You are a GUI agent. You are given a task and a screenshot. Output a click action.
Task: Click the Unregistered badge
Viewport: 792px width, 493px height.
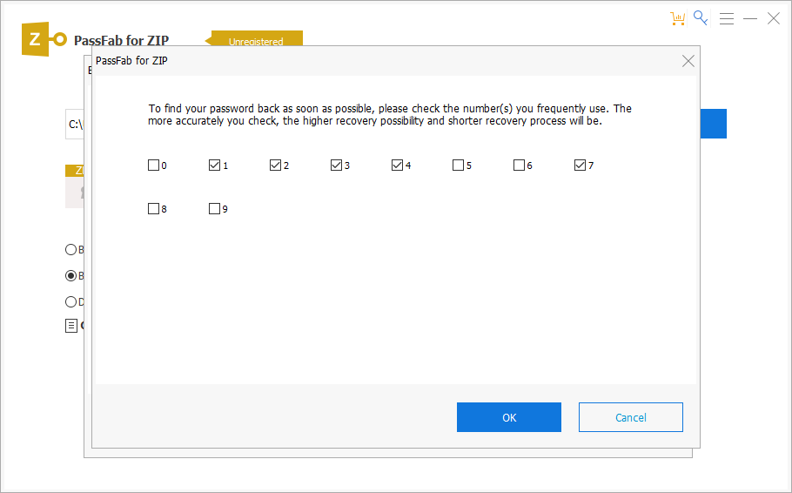(254, 38)
